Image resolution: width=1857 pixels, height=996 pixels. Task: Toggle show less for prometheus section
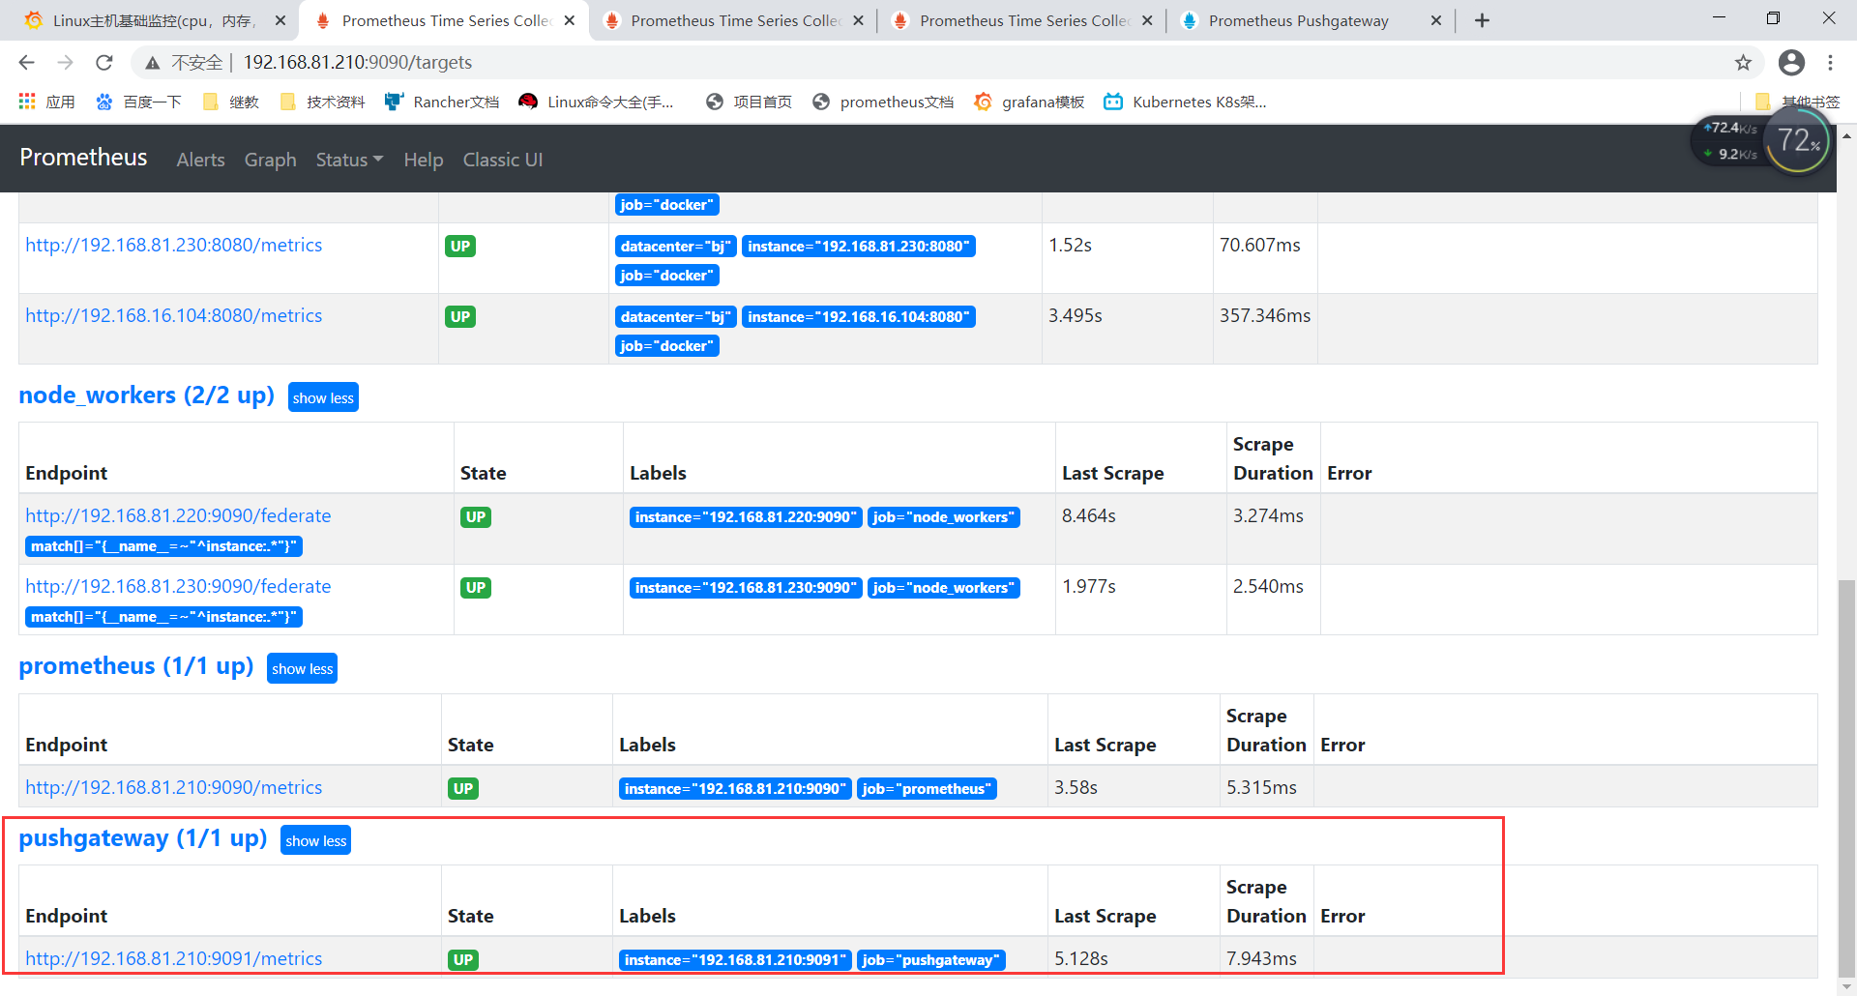click(302, 668)
